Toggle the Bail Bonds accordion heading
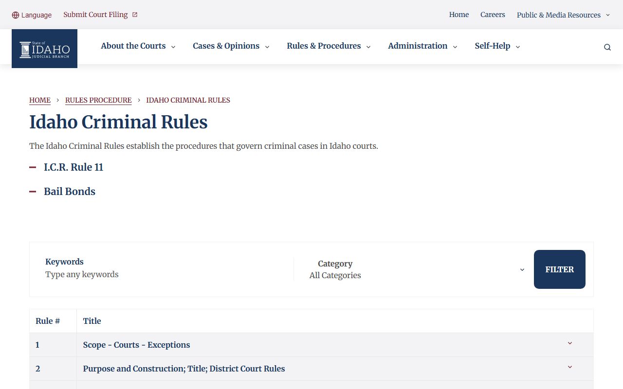This screenshot has height=389, width=623. click(70, 192)
